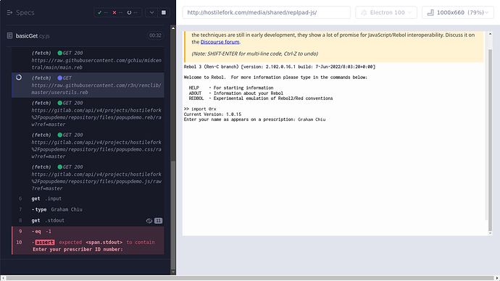Image resolution: width=500 pixels, height=281 pixels.
Task: Click the command log scrollbar down arrow
Action: click(x=173, y=272)
